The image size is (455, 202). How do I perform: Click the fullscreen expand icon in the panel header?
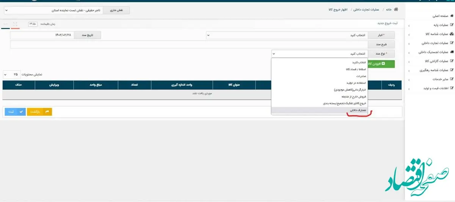[x=15, y=24]
